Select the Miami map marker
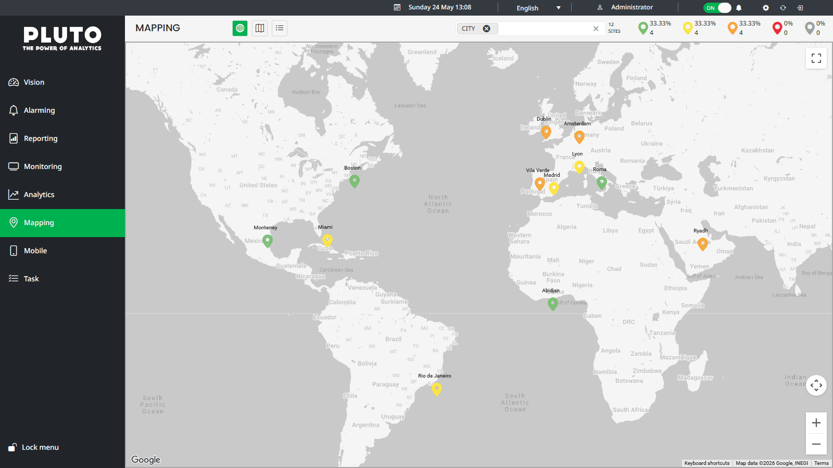This screenshot has width=833, height=468. [x=327, y=240]
